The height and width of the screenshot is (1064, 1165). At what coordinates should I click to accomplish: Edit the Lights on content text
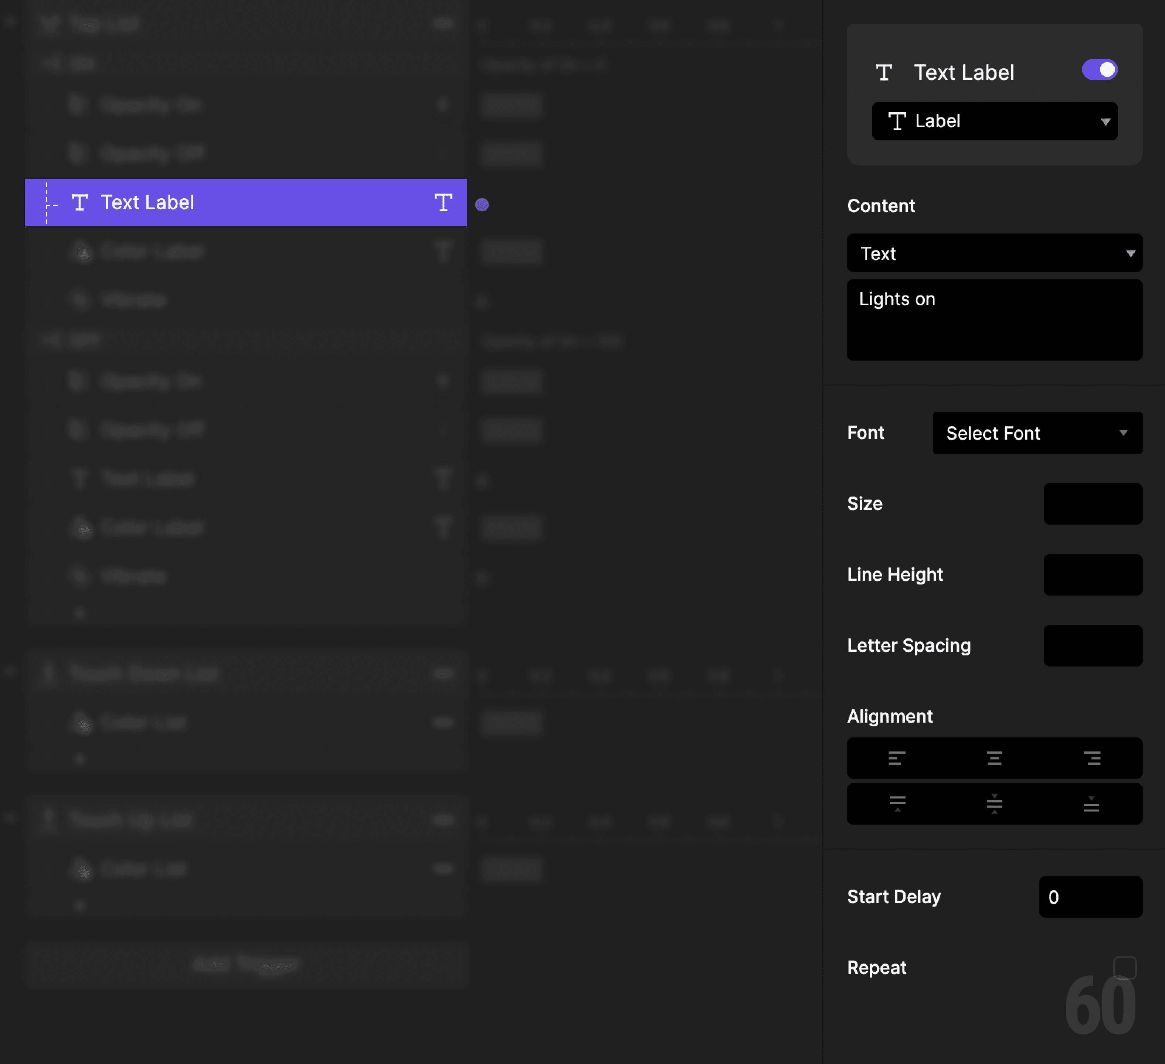coord(994,320)
